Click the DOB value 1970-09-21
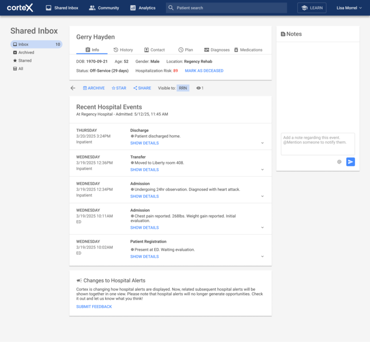370x342 pixels. pos(97,61)
